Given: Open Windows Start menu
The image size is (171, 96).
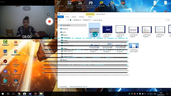Looking at the screenshot, I should (x=3, y=94).
